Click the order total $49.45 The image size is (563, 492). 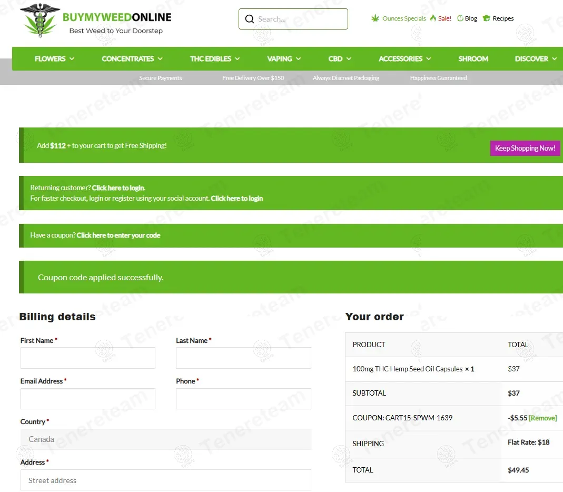pyautogui.click(x=518, y=470)
